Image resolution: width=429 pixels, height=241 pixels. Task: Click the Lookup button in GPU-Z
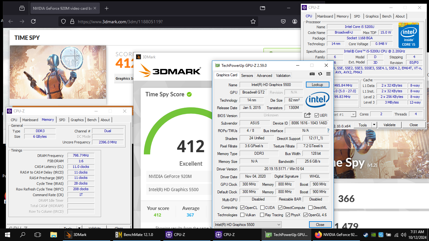(x=318, y=85)
